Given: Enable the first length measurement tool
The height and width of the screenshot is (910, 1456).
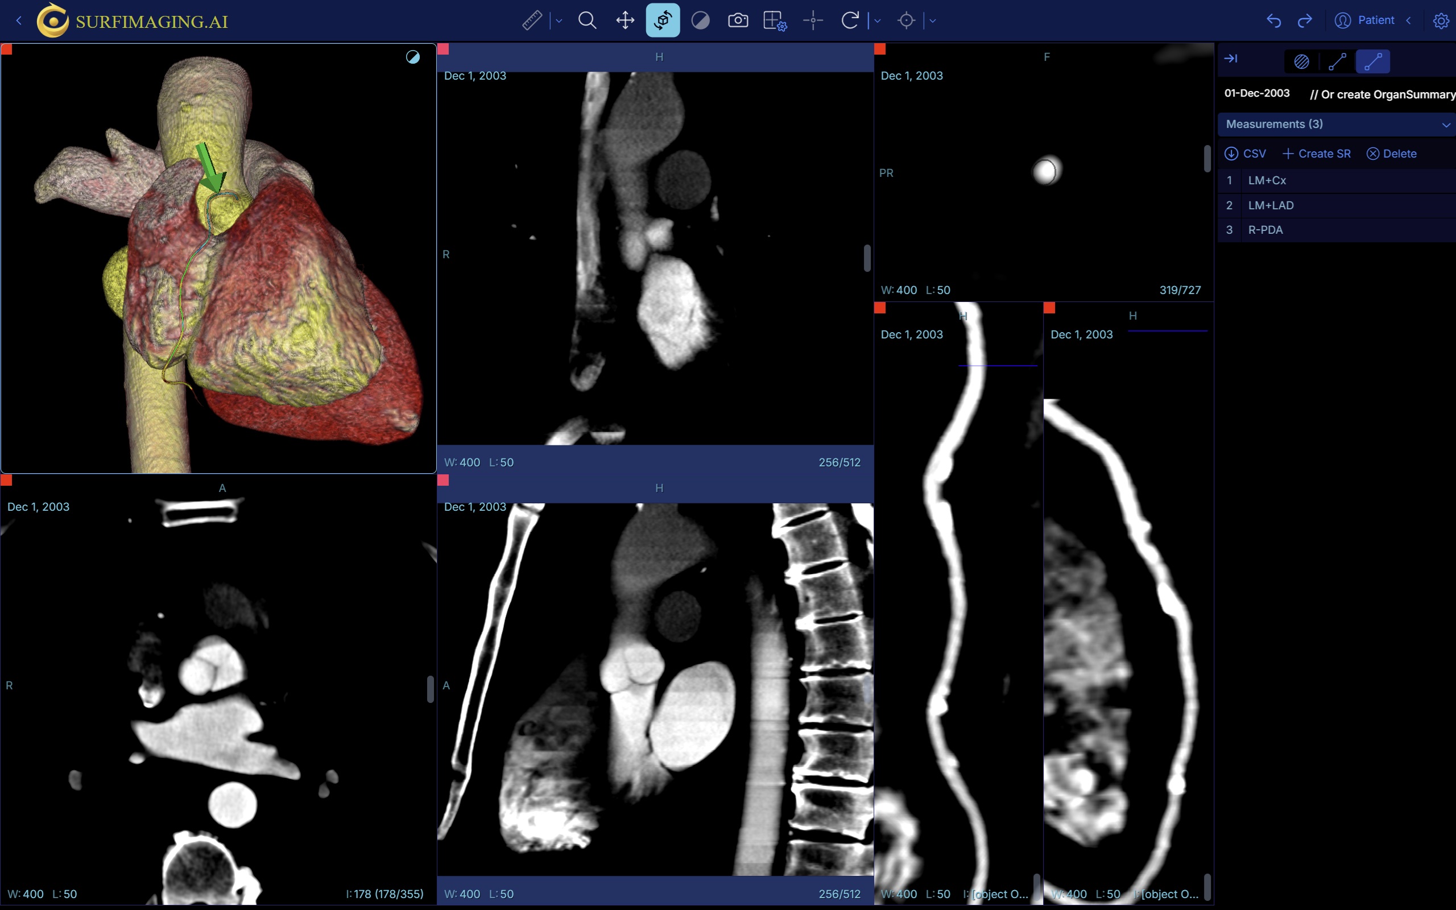Looking at the screenshot, I should (x=1338, y=61).
